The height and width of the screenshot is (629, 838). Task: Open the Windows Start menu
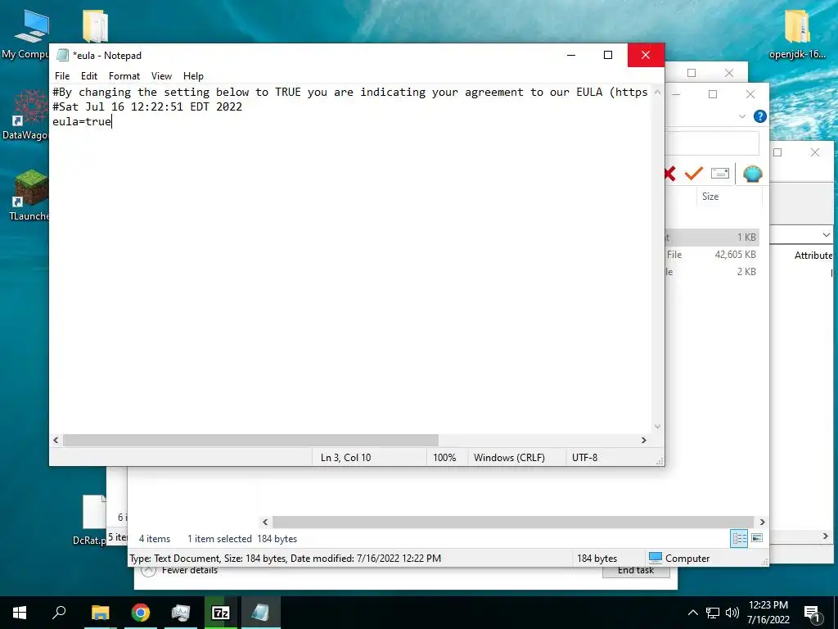click(x=20, y=613)
